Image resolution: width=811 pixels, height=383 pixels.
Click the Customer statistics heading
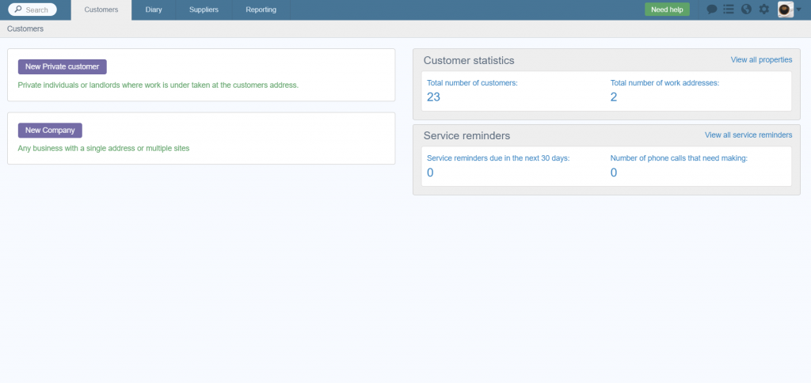click(x=469, y=60)
